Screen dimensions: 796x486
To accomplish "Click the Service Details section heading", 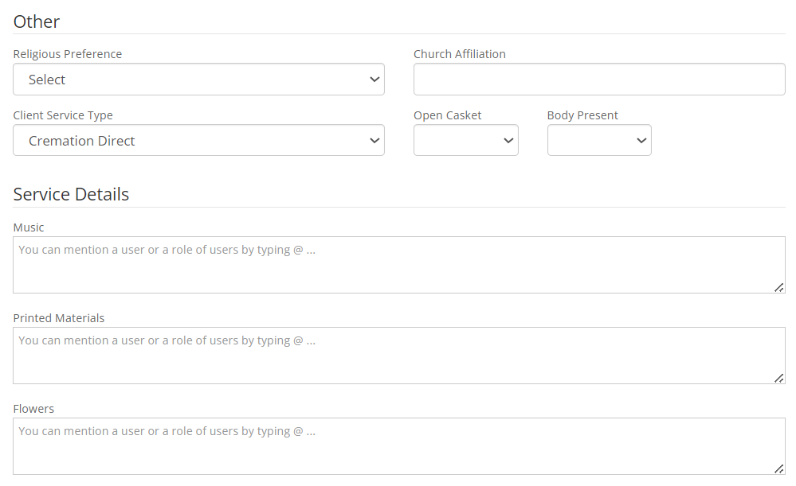I will pyautogui.click(x=71, y=194).
